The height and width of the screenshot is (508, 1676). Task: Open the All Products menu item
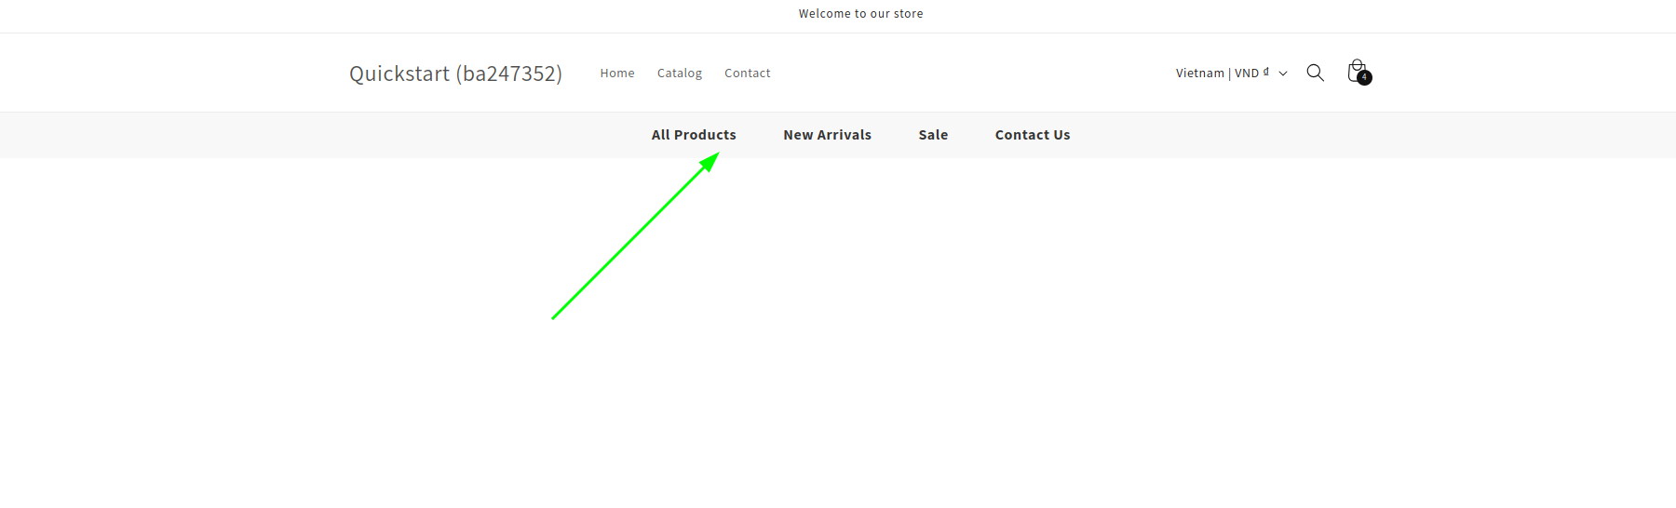tap(694, 135)
